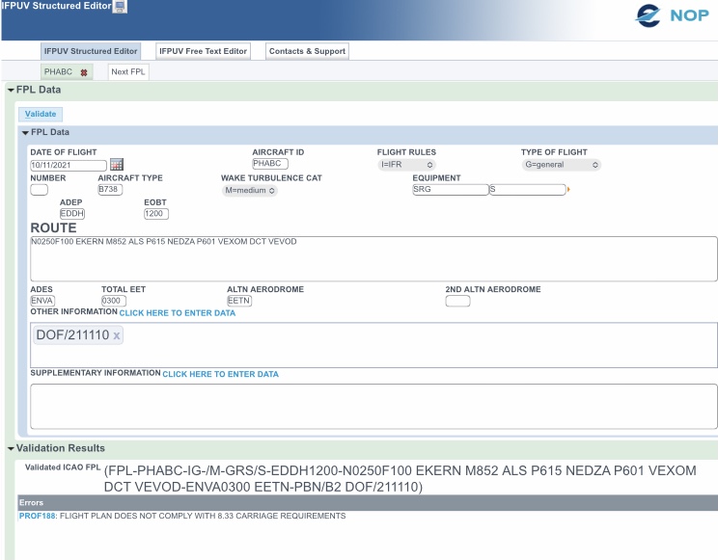This screenshot has height=560, width=718.
Task: Collapse the inner FPL Data panel
Action: click(x=25, y=132)
